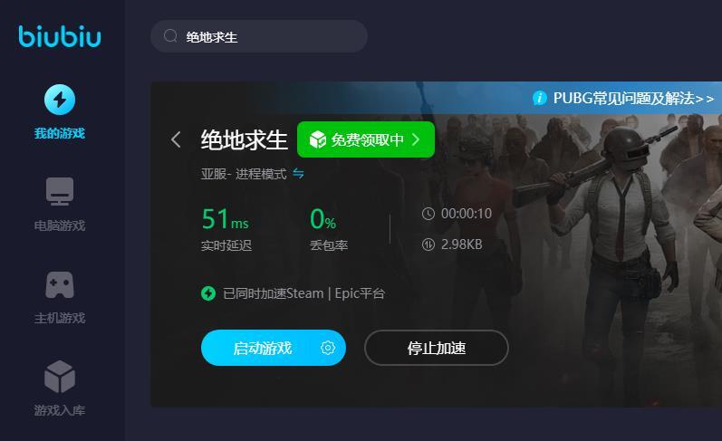The width and height of the screenshot is (722, 441).
Task: Focus the search field with 绝地求生
Action: point(259,36)
